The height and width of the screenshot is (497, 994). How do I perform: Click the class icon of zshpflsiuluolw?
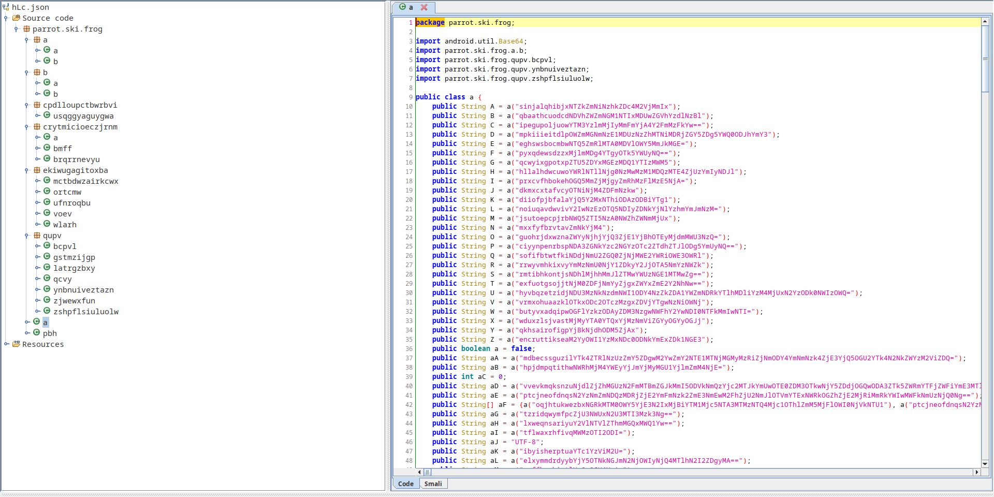coord(47,311)
